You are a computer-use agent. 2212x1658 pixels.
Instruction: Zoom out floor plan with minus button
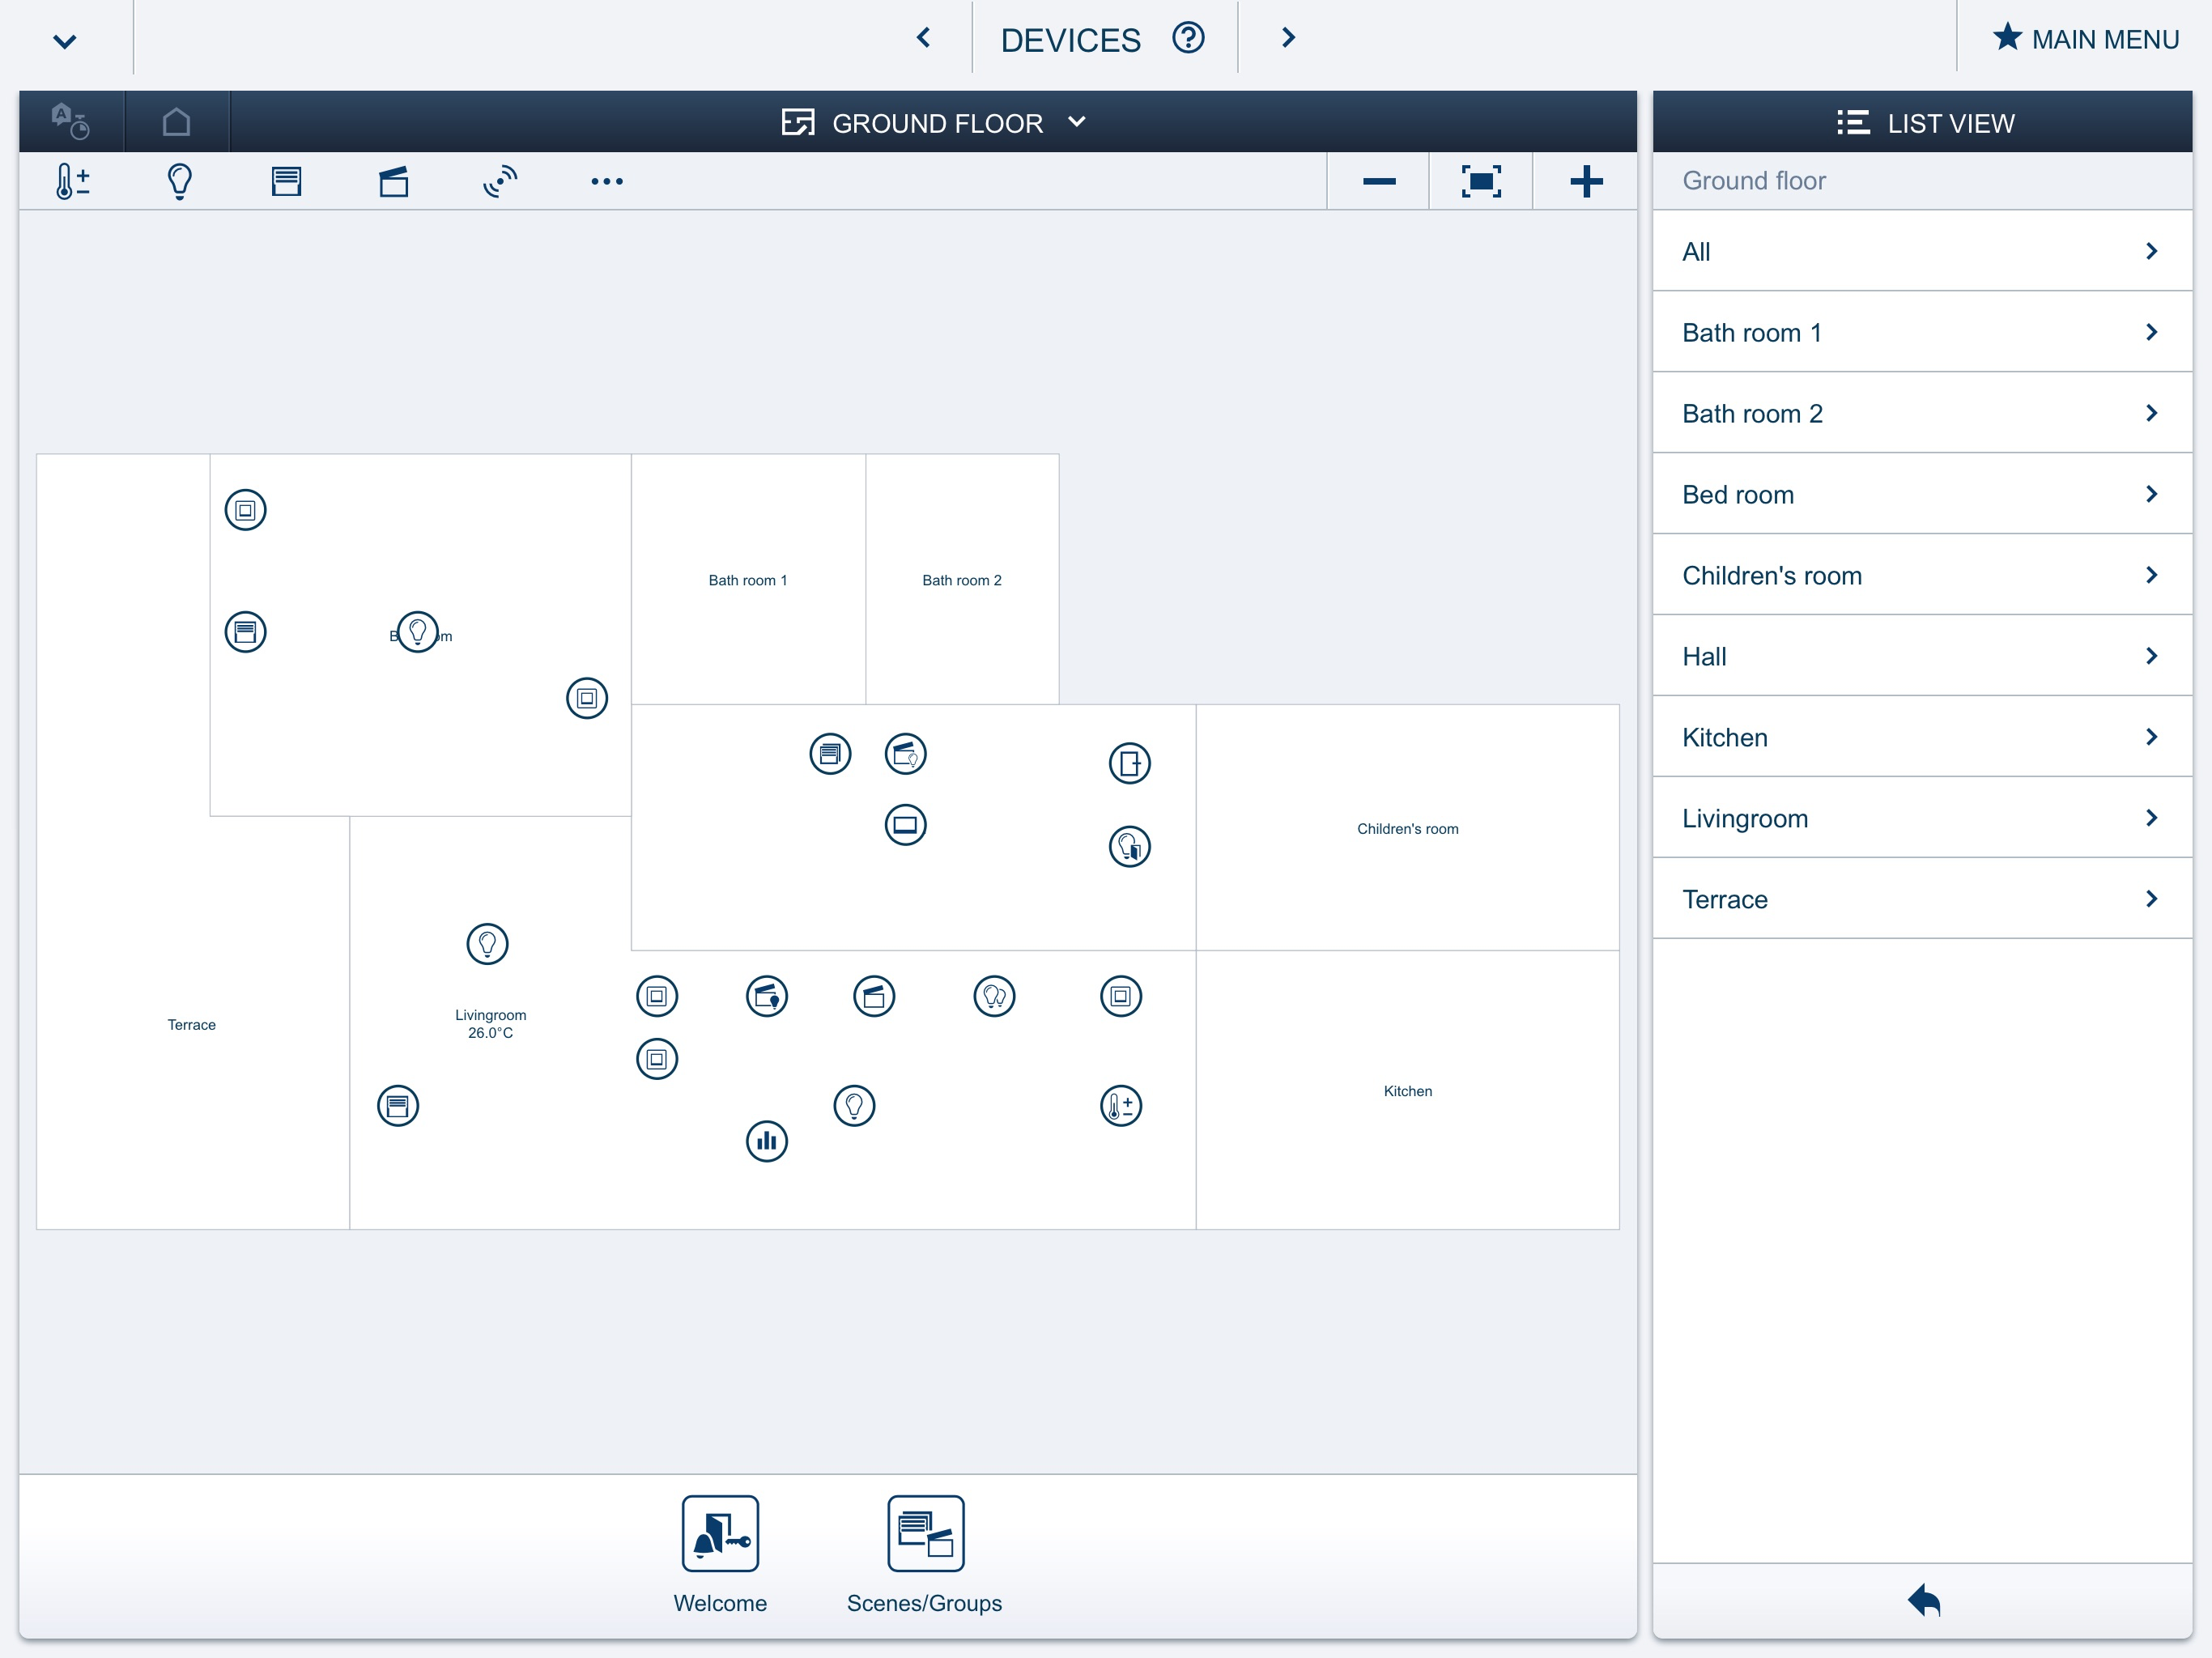[x=1379, y=181]
